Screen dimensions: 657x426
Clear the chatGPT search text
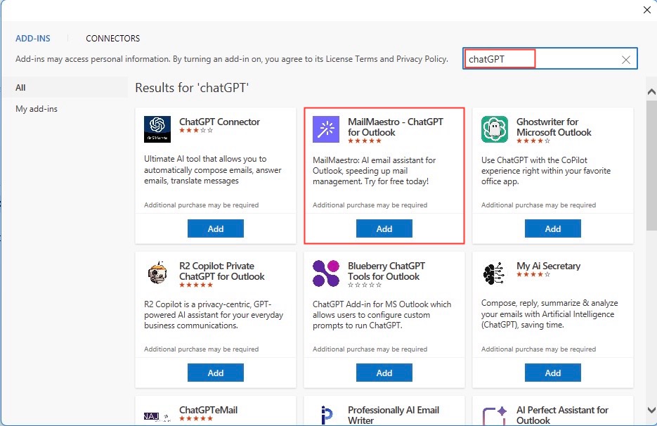pos(626,60)
